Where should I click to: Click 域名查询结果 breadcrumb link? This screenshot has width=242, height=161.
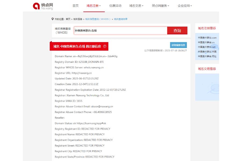click(121, 19)
